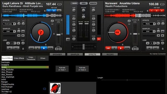Click the effect Length slider

coord(131,80)
